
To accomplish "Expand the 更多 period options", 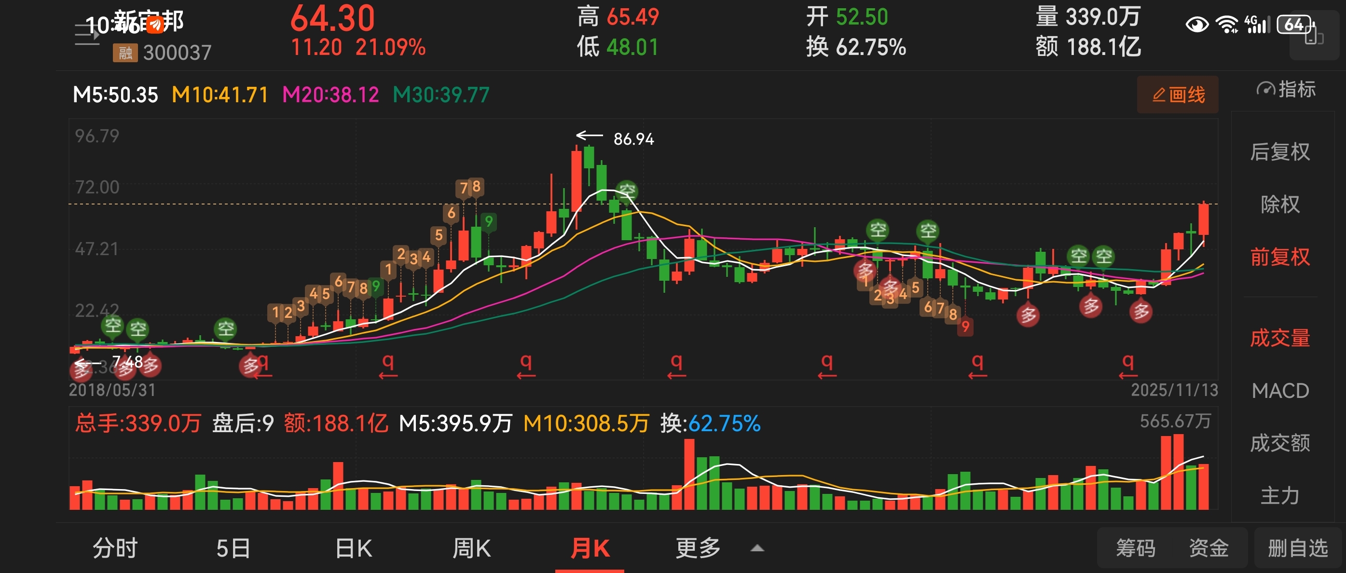I will (x=698, y=548).
